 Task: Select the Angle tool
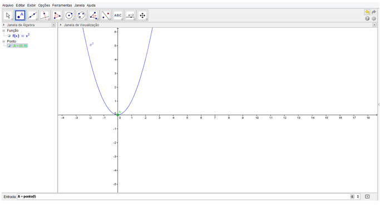click(x=93, y=16)
